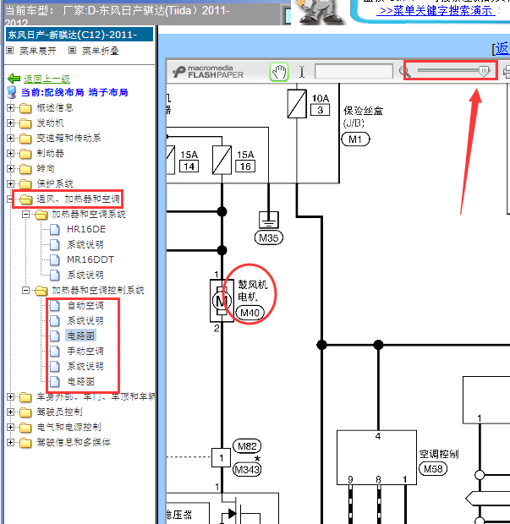The width and height of the screenshot is (510, 524).
Task: Expand 驾驶信息和多媒体 plus sign
Action: tap(10, 443)
